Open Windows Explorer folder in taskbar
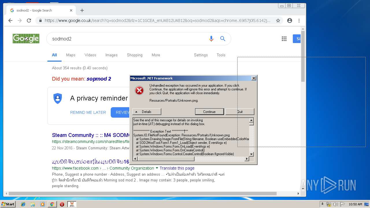 pyautogui.click(x=33, y=204)
